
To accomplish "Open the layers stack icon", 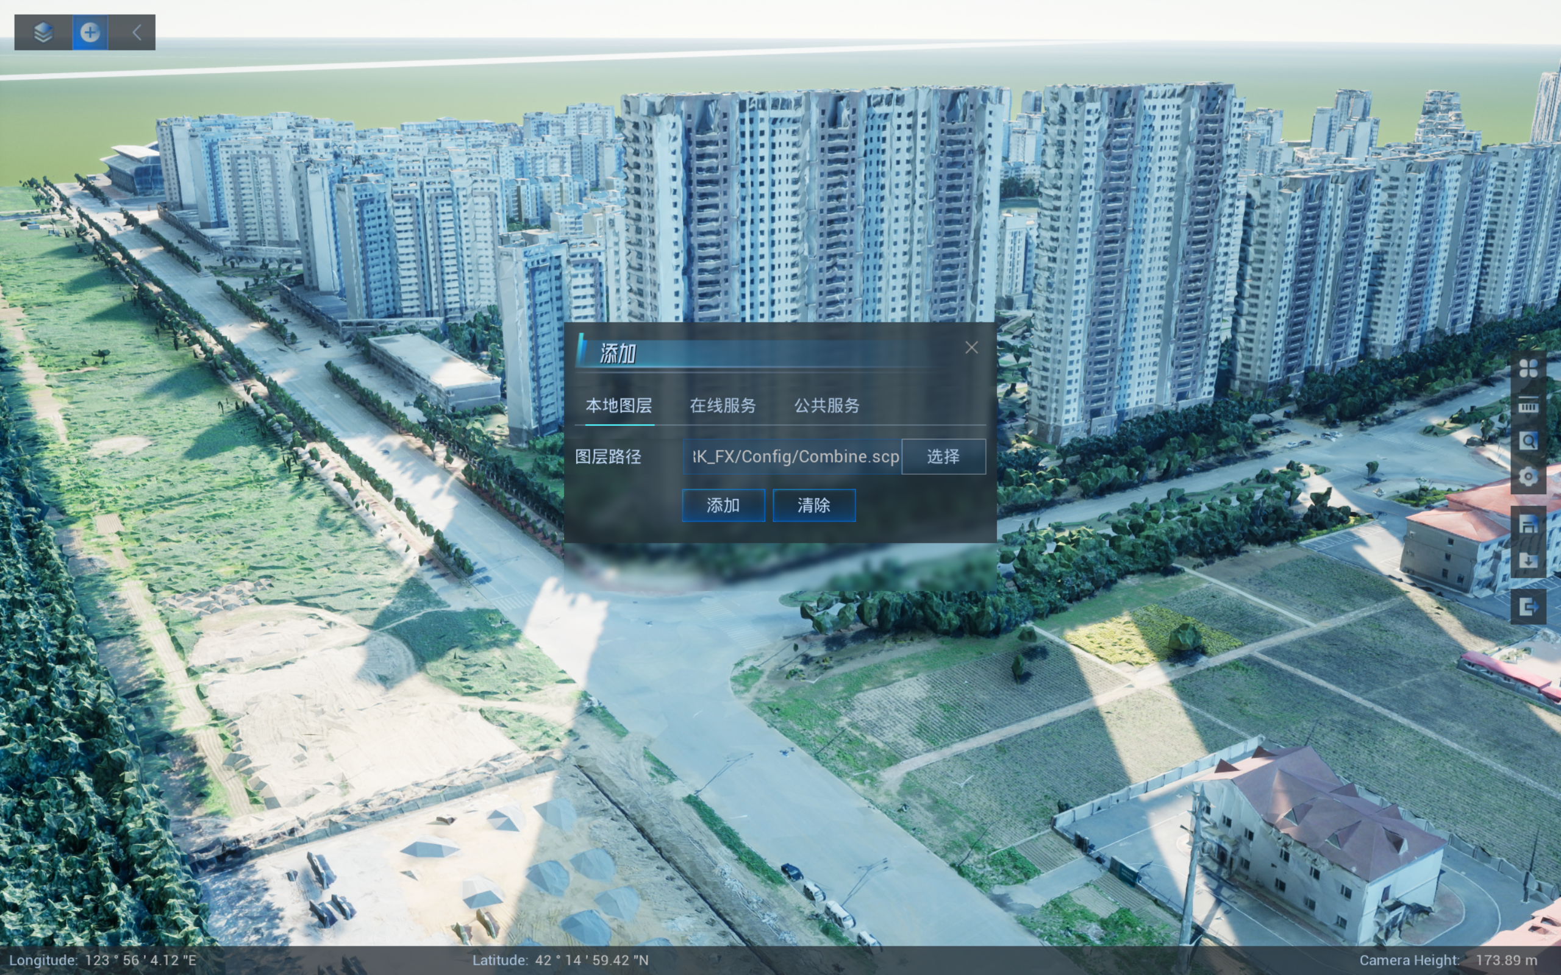I will [43, 32].
